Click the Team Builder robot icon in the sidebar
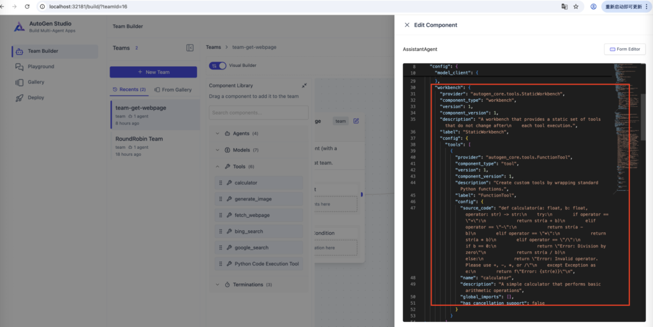This screenshot has height=327, width=653. click(x=19, y=52)
